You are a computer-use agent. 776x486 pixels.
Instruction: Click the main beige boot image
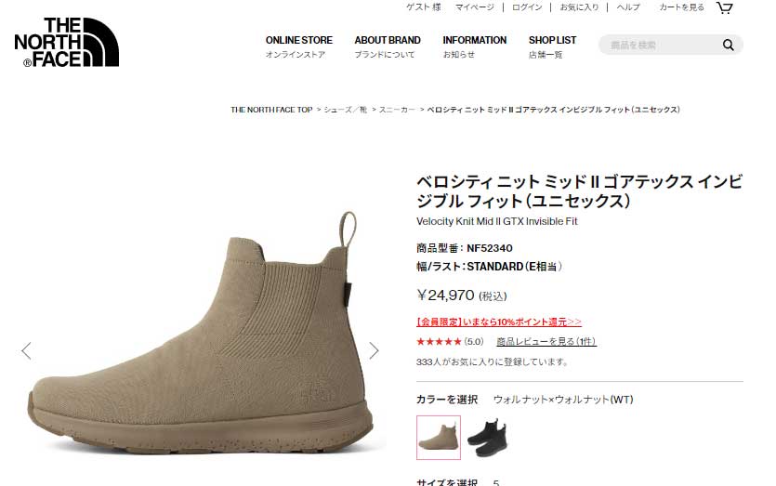coord(201,333)
